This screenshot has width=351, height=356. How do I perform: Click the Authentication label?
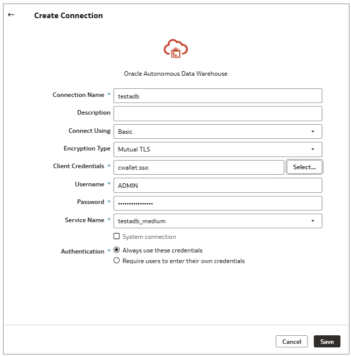coord(82,251)
